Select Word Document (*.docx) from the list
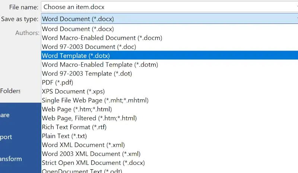 click(78, 29)
